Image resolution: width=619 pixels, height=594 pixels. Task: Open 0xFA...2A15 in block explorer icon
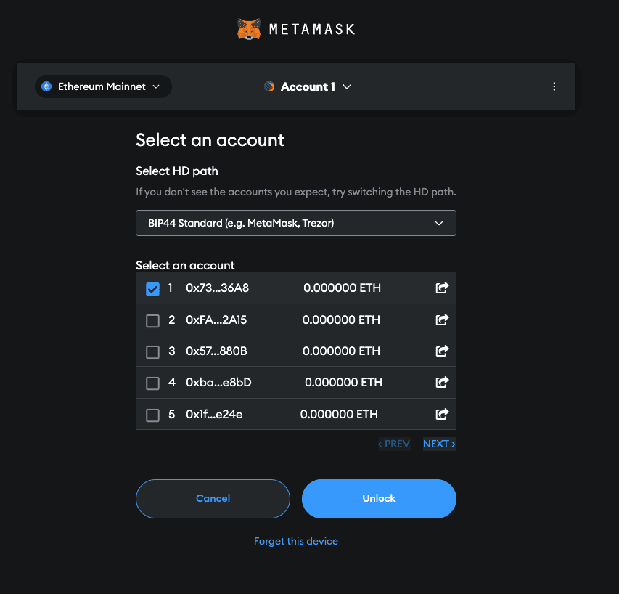[x=442, y=319]
